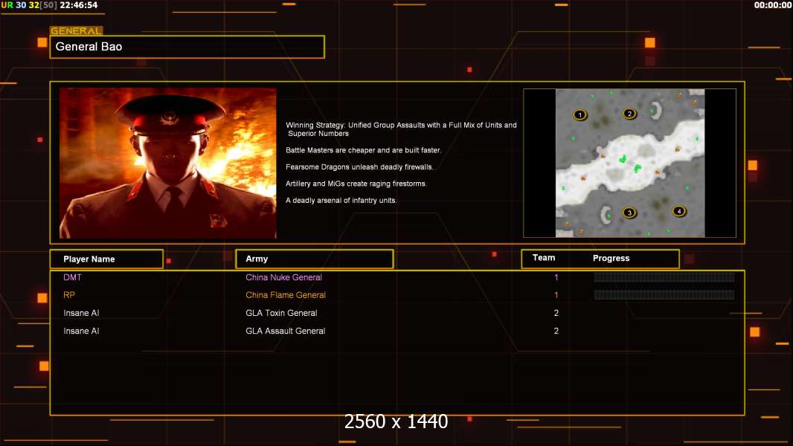The height and width of the screenshot is (446, 793).
Task: Click DMT's loading progress bar
Action: coord(664,277)
